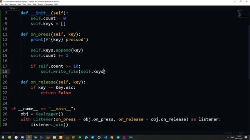The width and height of the screenshot is (250, 140).
Task: Select the logger.py tab
Action: point(12,8)
